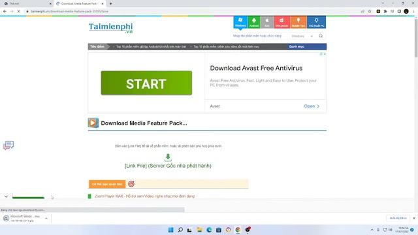Open File Explorer from the taskbar

coord(199,230)
